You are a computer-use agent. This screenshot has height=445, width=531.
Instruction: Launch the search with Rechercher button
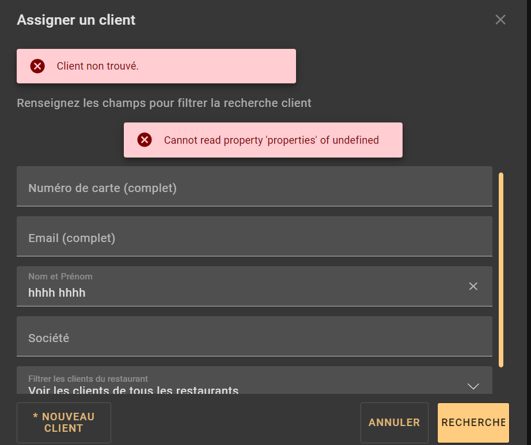473,423
